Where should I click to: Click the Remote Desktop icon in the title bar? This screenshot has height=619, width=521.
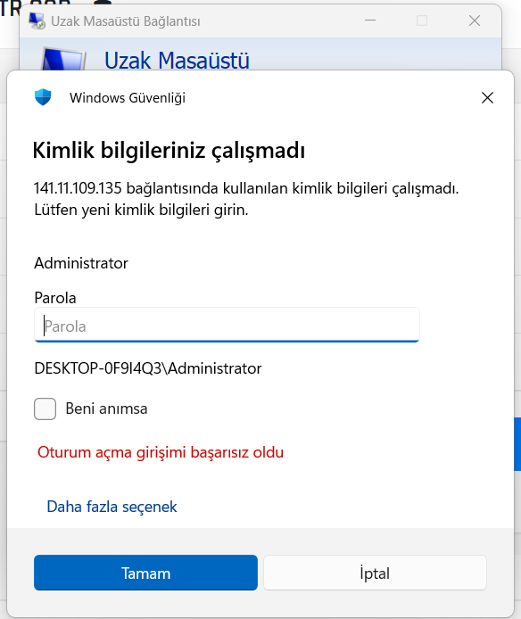(37, 21)
